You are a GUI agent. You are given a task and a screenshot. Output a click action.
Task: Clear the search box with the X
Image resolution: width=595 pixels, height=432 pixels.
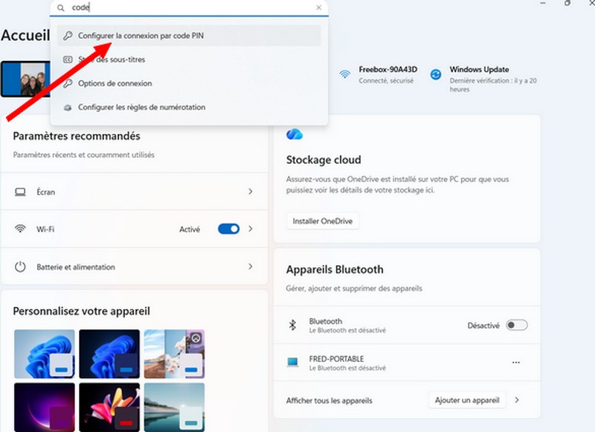[x=319, y=8]
